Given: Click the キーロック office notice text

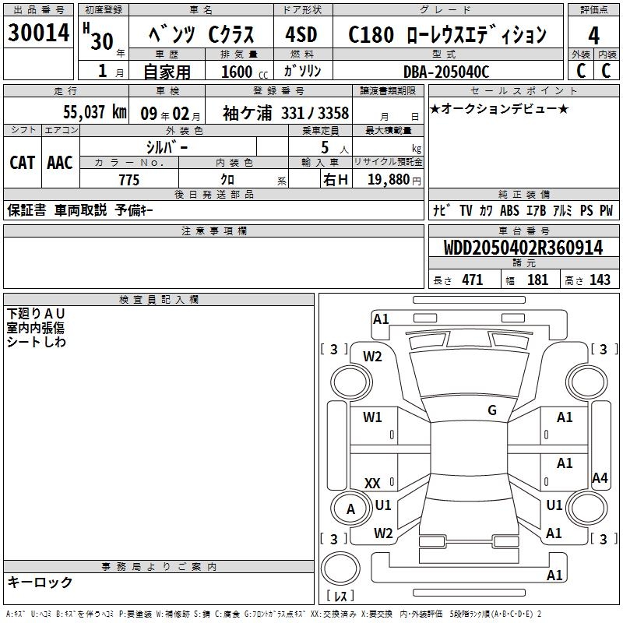Looking at the screenshot, I should [40, 582].
